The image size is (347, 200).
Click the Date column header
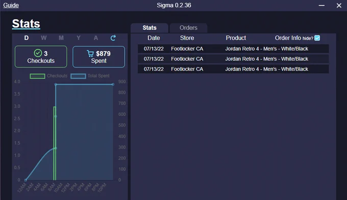coord(154,38)
